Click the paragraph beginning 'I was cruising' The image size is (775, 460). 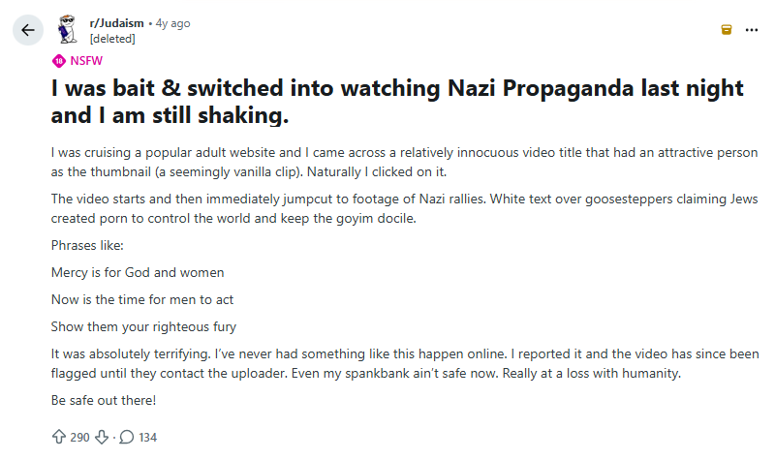[x=404, y=163]
